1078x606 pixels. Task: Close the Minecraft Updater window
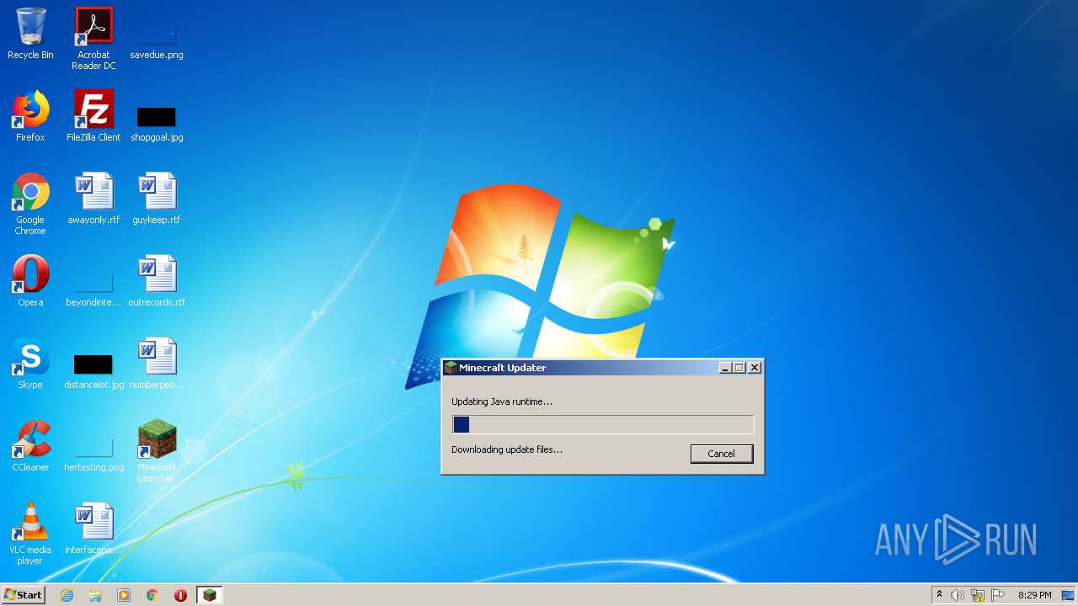click(x=755, y=368)
